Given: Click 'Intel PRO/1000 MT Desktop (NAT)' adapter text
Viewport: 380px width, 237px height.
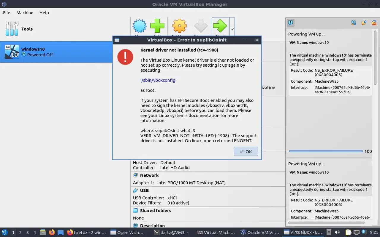Looking at the screenshot, I should point(191,182).
